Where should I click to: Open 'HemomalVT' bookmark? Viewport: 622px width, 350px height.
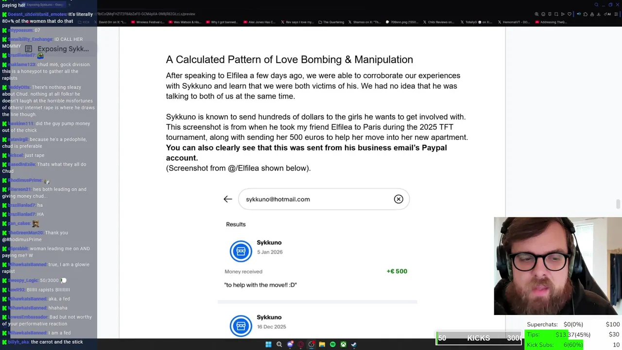(x=513, y=22)
